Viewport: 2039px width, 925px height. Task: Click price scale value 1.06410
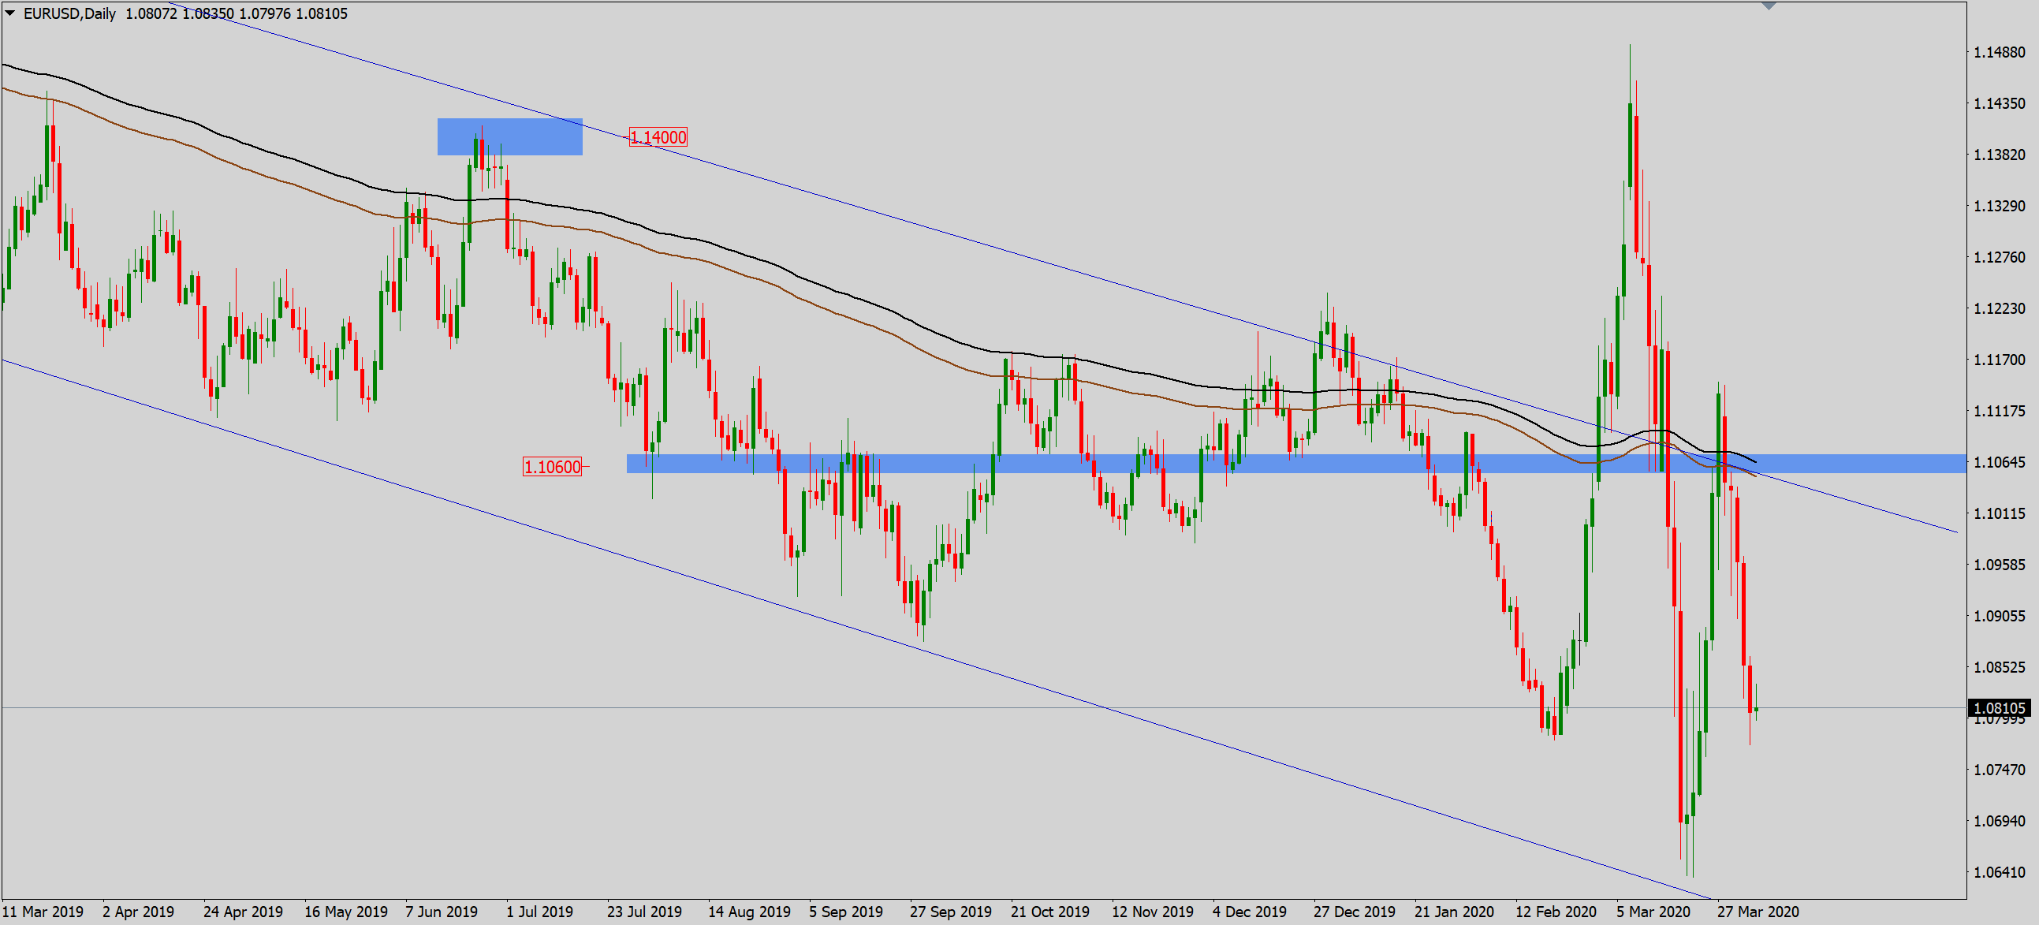click(2000, 872)
